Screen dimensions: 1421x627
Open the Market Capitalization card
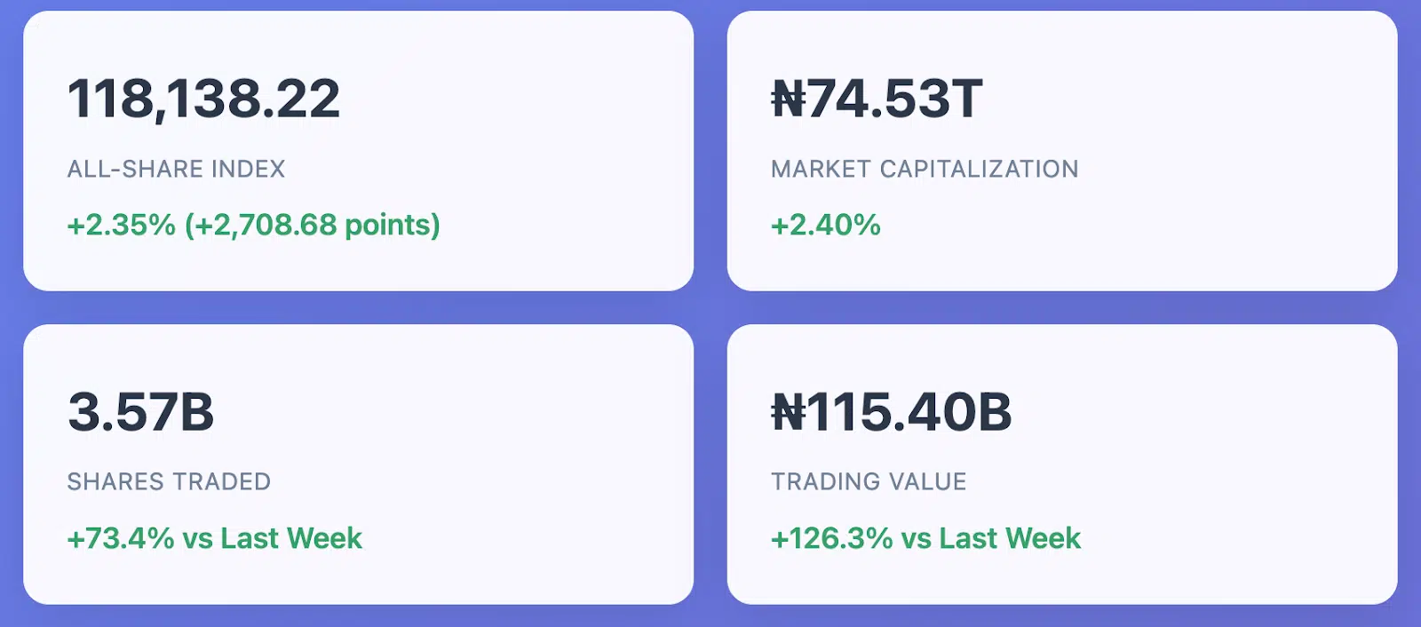tap(1062, 151)
